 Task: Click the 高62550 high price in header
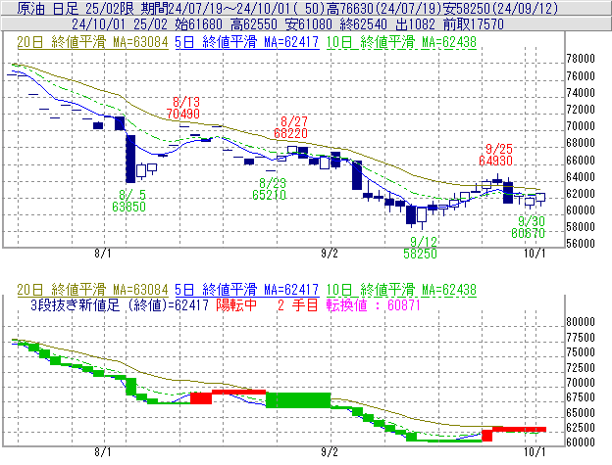tap(254, 24)
